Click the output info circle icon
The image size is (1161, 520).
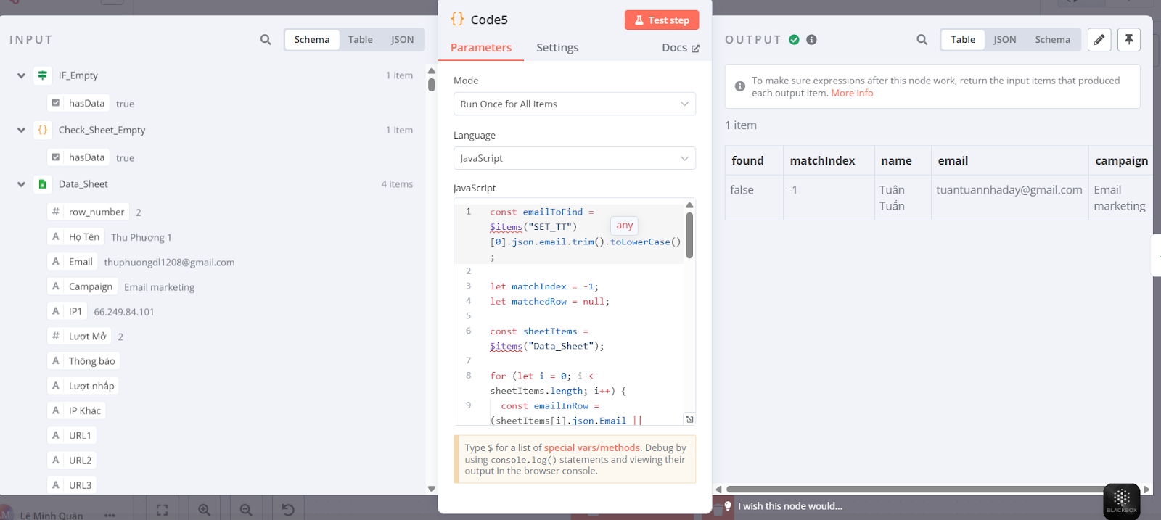811,40
